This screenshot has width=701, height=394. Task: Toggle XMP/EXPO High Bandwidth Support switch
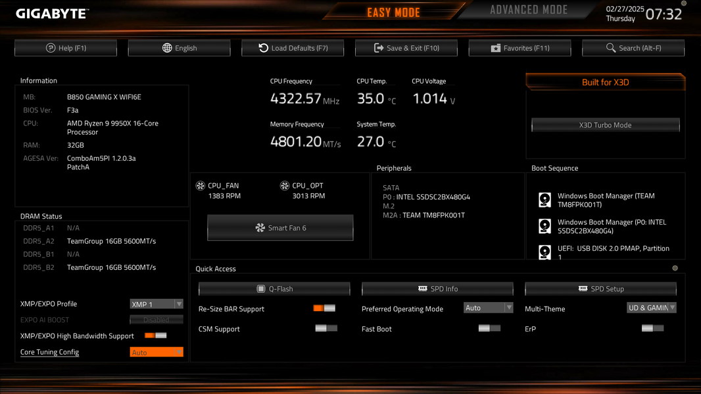156,336
